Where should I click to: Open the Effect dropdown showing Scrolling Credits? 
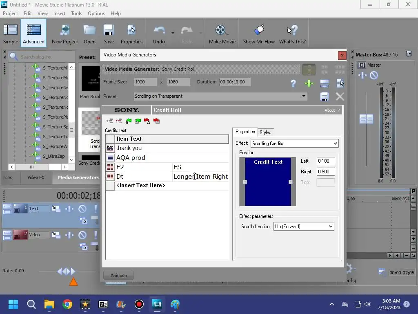point(295,144)
